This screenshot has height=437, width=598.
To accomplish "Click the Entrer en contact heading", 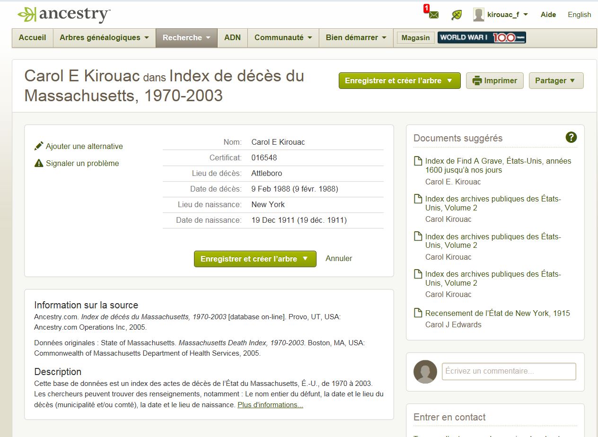I will pyautogui.click(x=449, y=417).
